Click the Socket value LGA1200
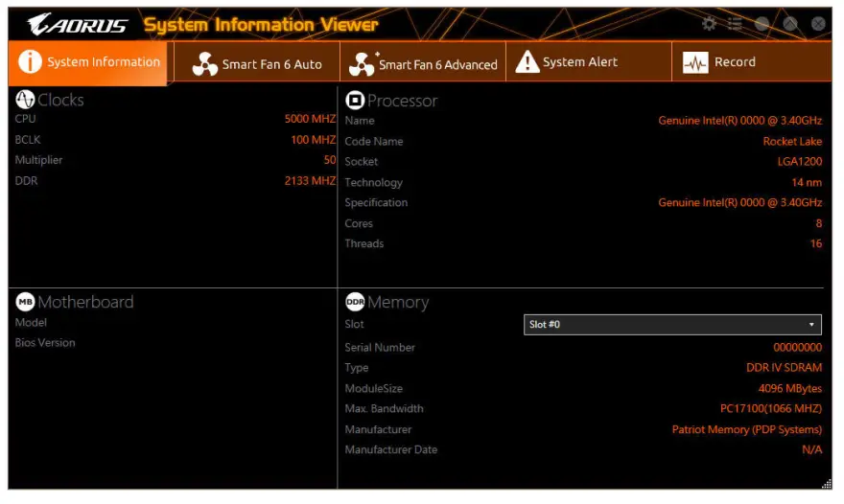 (800, 161)
